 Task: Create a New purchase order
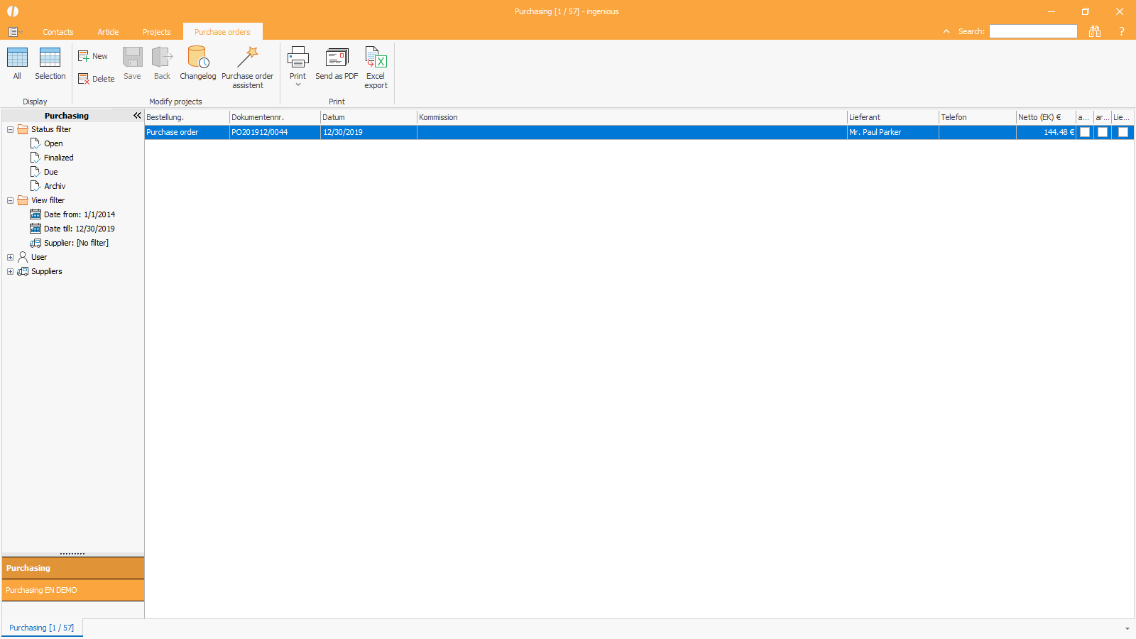click(x=93, y=56)
